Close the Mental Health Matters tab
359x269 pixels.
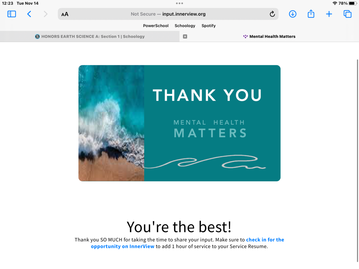point(185,36)
